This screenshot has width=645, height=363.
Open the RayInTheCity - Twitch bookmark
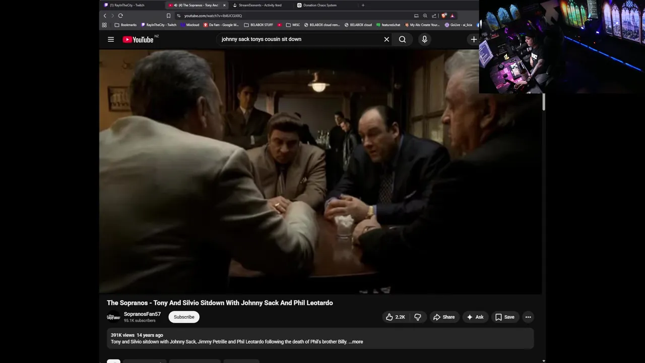pos(159,25)
